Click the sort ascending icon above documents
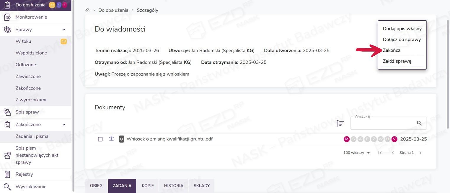The image size is (450, 193). [340, 123]
